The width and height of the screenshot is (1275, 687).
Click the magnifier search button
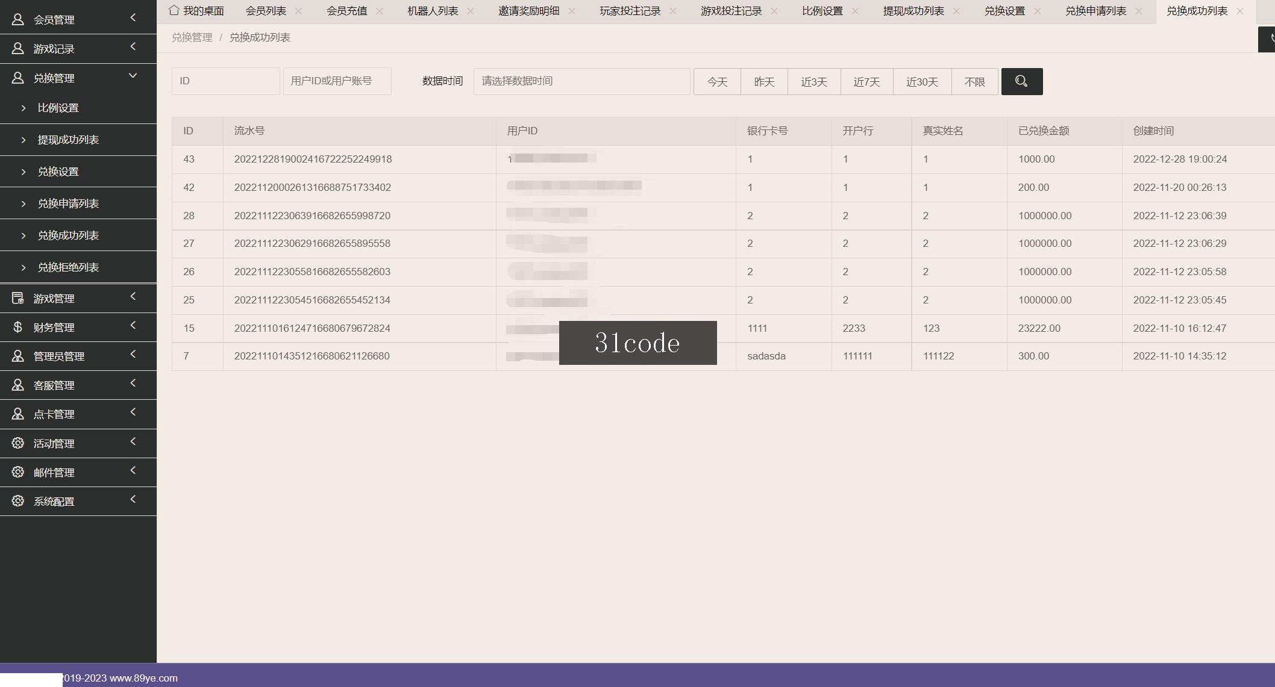point(1022,81)
